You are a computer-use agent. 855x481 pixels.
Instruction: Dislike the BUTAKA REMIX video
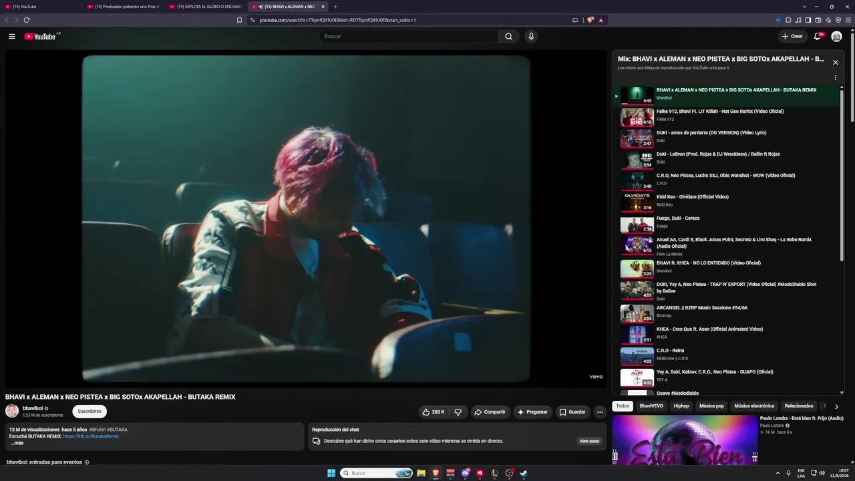point(458,412)
